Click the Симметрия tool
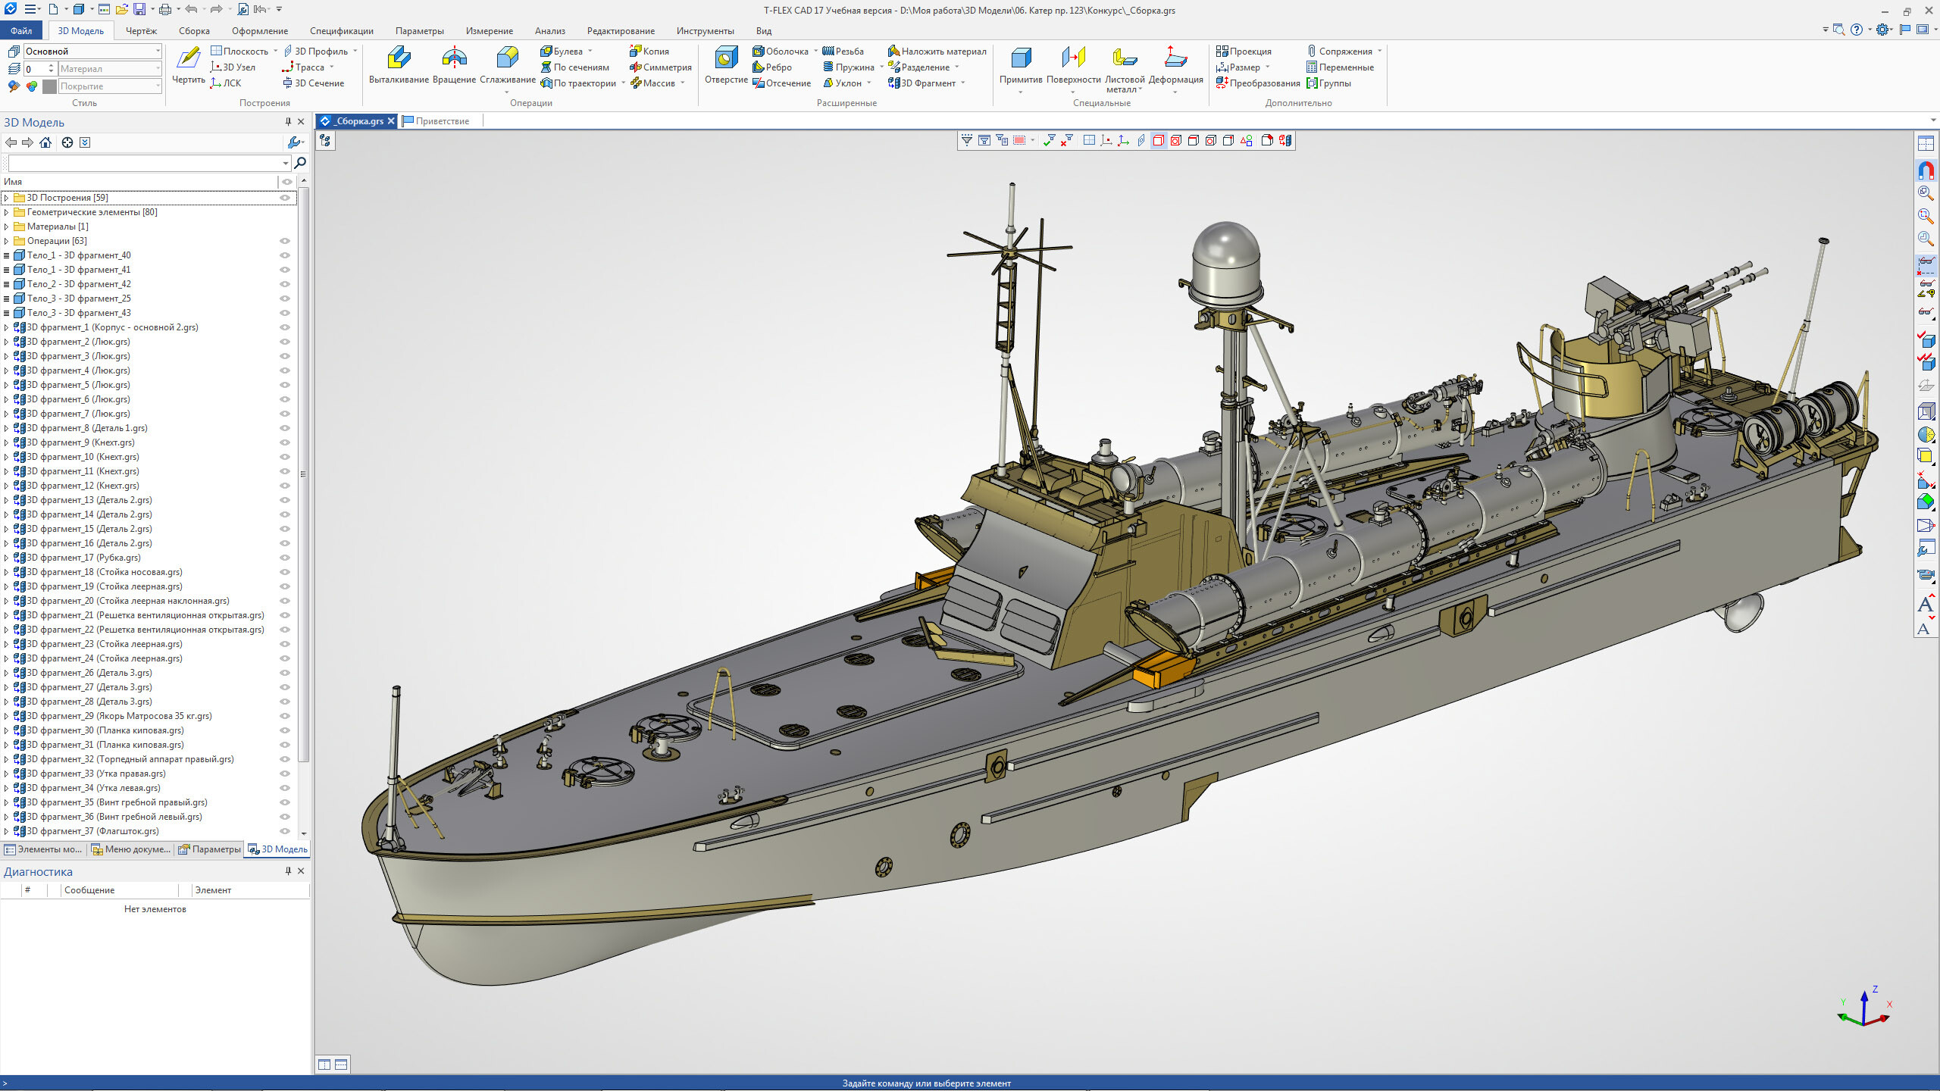 [x=660, y=67]
